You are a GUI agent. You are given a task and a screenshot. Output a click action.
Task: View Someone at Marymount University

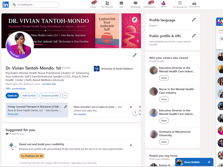[x=164, y=142]
